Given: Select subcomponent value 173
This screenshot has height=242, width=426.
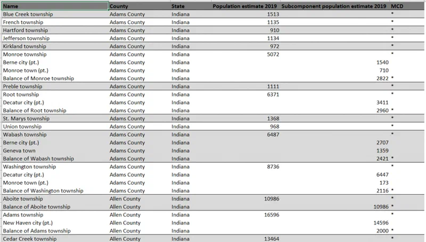Looking at the screenshot, I should coord(384,183).
